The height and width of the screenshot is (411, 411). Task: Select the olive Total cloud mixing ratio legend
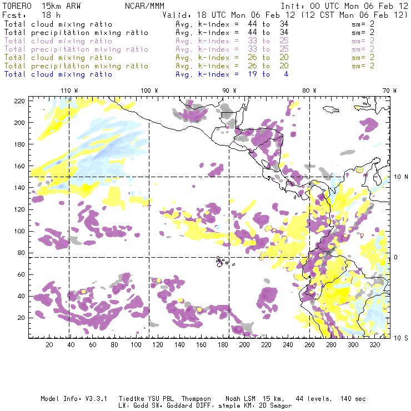tap(58, 57)
